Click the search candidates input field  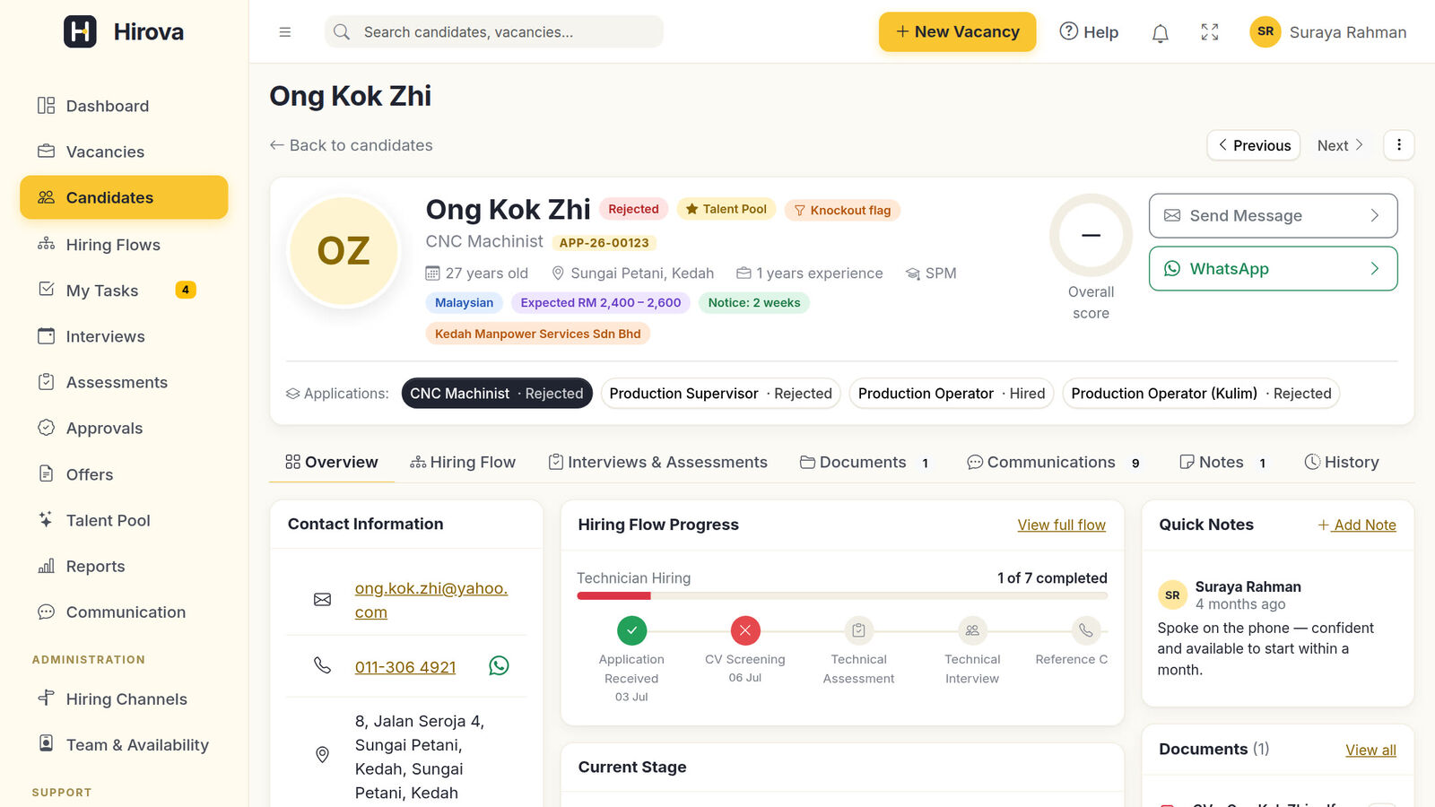494,31
